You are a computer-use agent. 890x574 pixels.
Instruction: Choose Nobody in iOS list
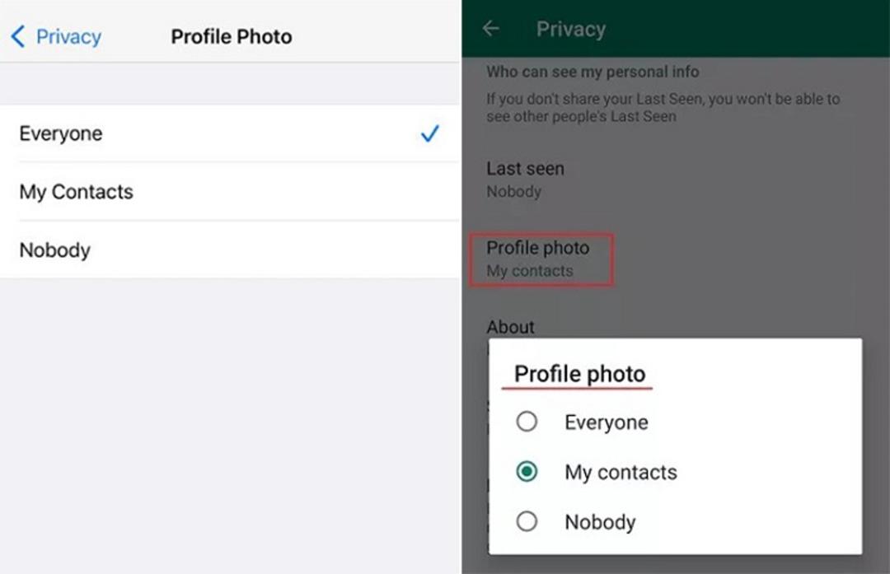click(x=230, y=250)
